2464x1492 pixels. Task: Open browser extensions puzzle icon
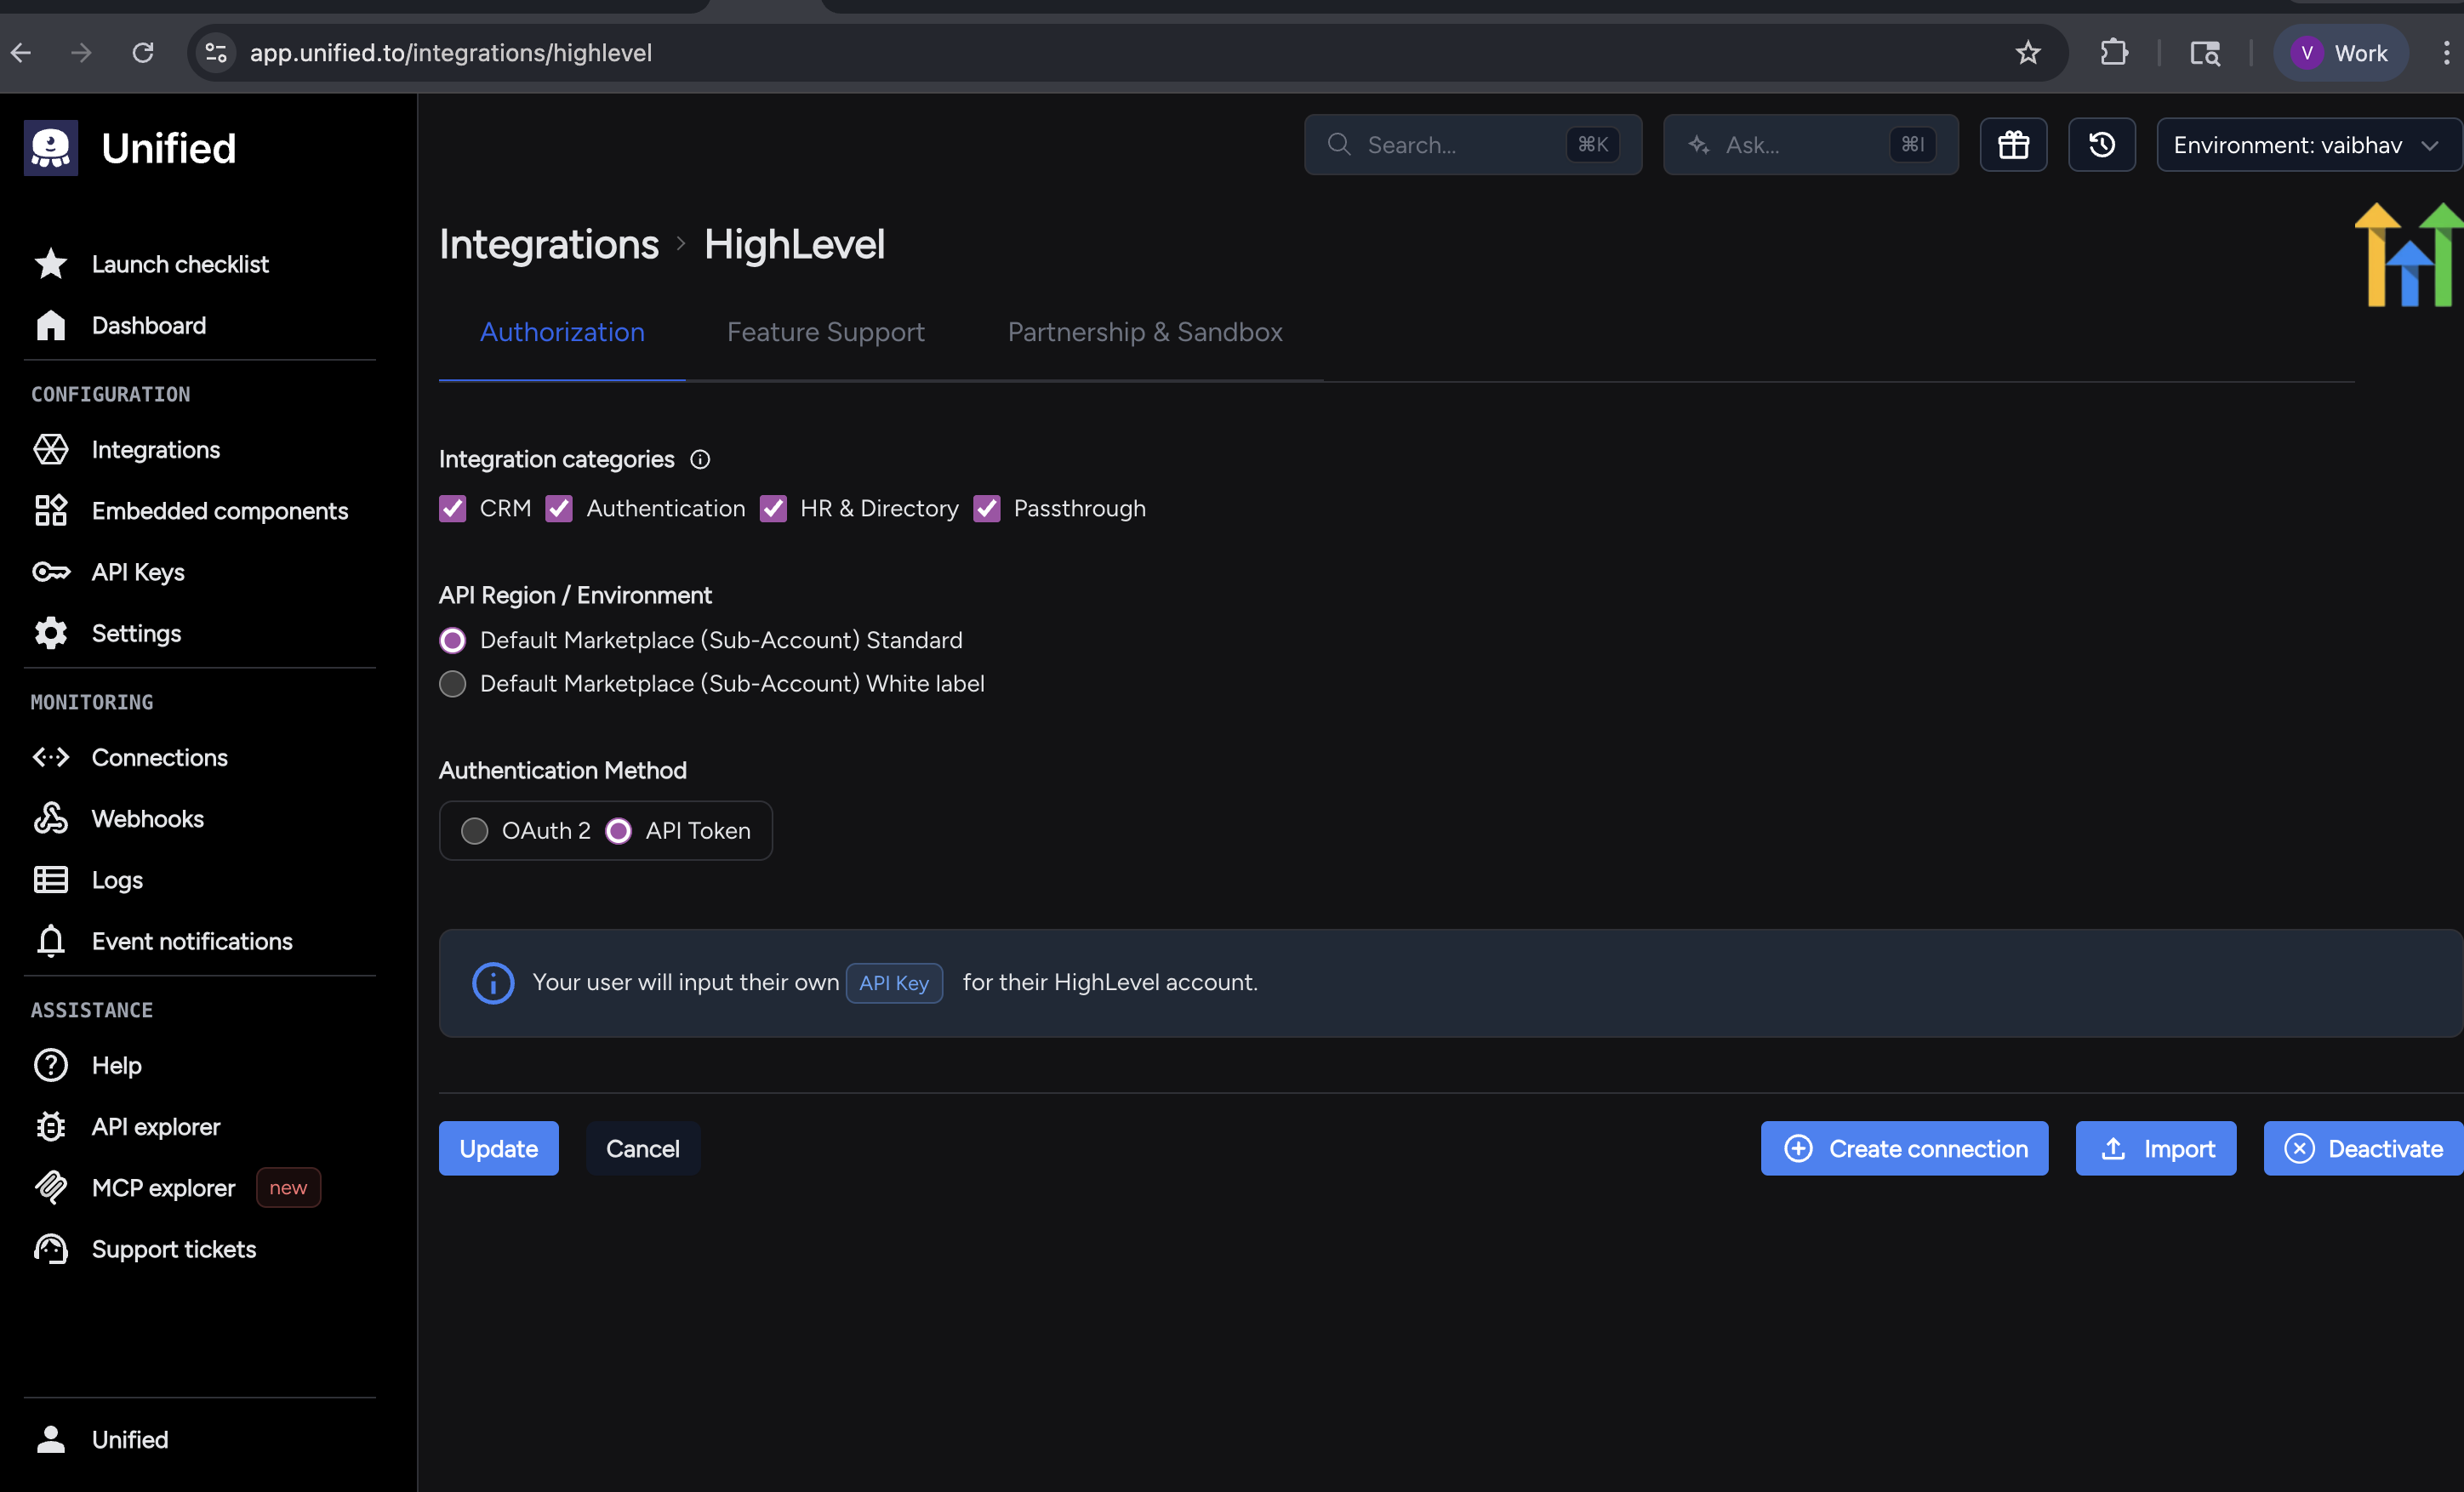click(2113, 53)
